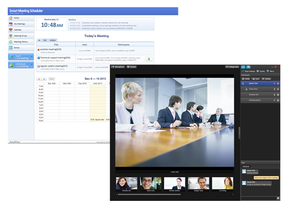Click the Invite button under Participants

[x=246, y=79]
